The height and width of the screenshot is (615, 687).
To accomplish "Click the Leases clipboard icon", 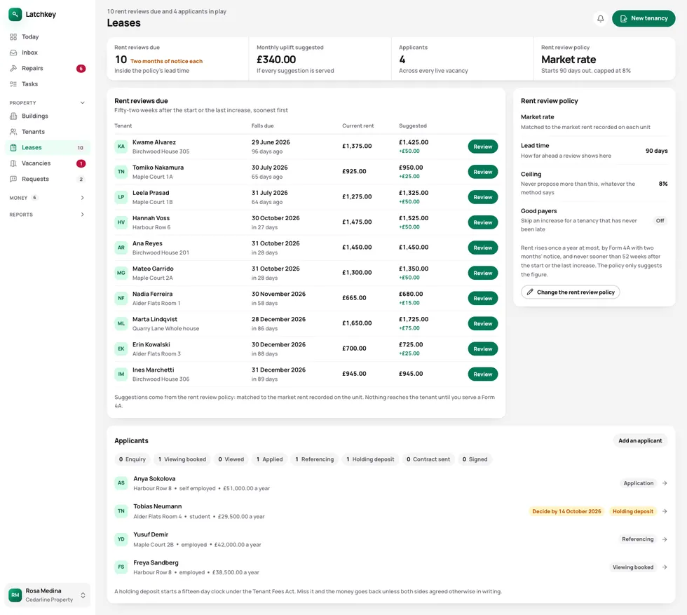I will pyautogui.click(x=13, y=148).
